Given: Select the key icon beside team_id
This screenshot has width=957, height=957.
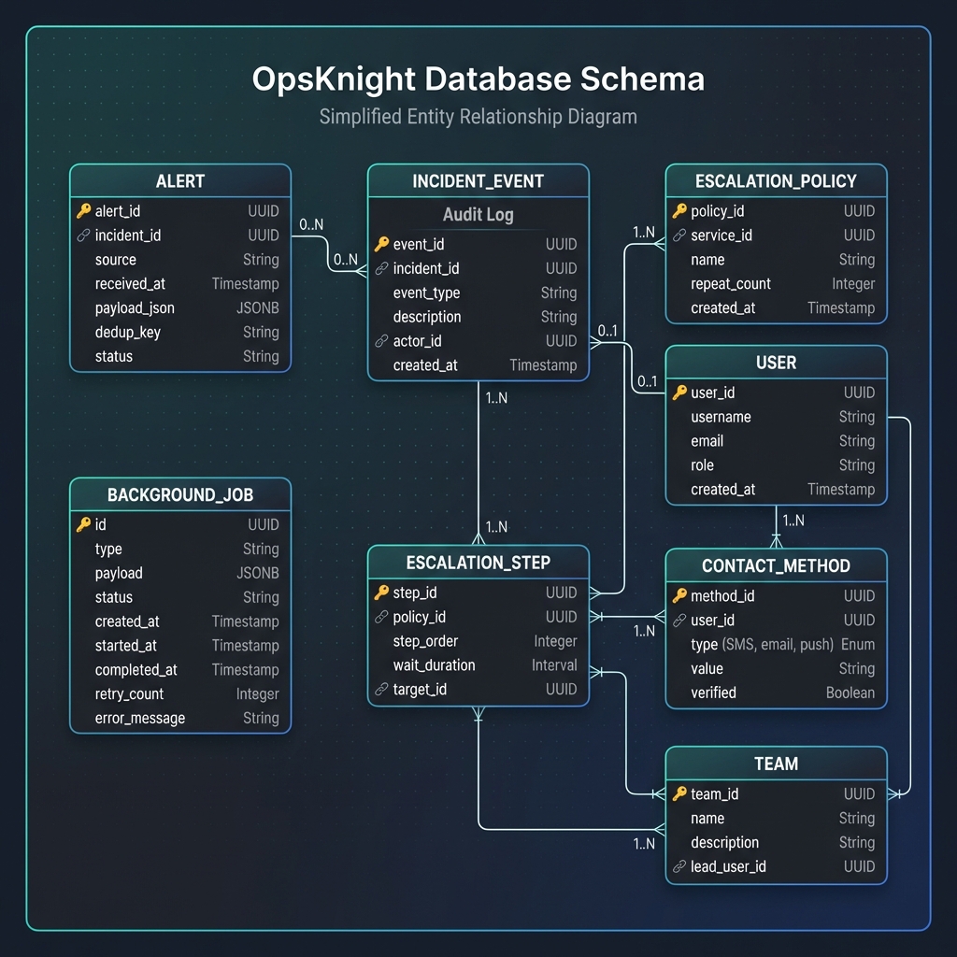Looking at the screenshot, I should pos(678,793).
